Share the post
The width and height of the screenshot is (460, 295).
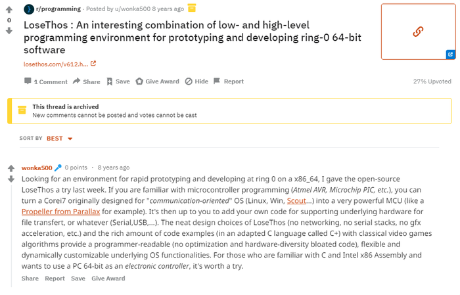87,81
